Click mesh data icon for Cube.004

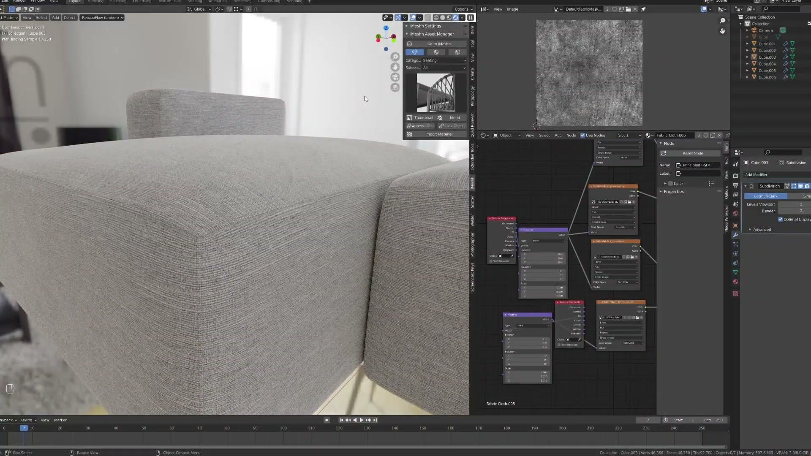click(x=793, y=64)
